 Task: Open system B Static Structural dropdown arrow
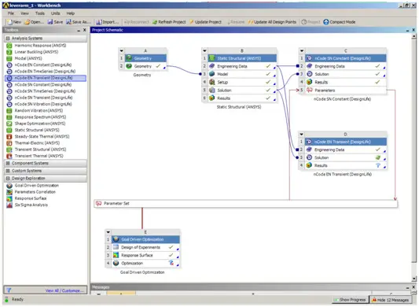click(x=204, y=50)
